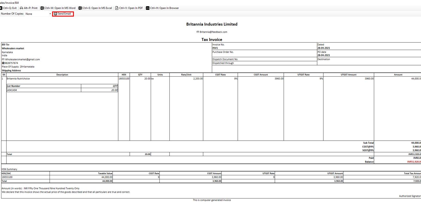The height and width of the screenshot is (207, 421).
Task: Click the Authorized Signatory text
Action: point(410,196)
